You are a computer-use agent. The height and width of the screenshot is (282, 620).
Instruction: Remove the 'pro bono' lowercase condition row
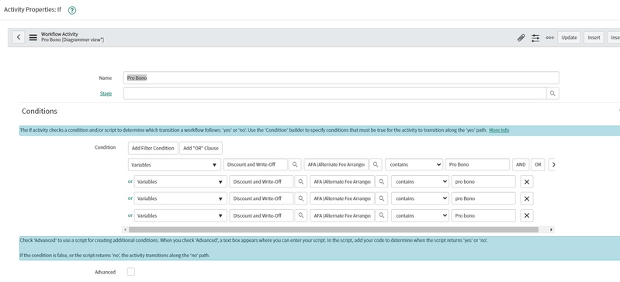coord(527,182)
